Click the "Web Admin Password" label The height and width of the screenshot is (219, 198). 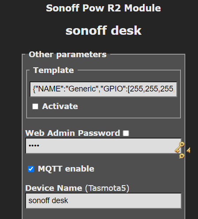73,133
